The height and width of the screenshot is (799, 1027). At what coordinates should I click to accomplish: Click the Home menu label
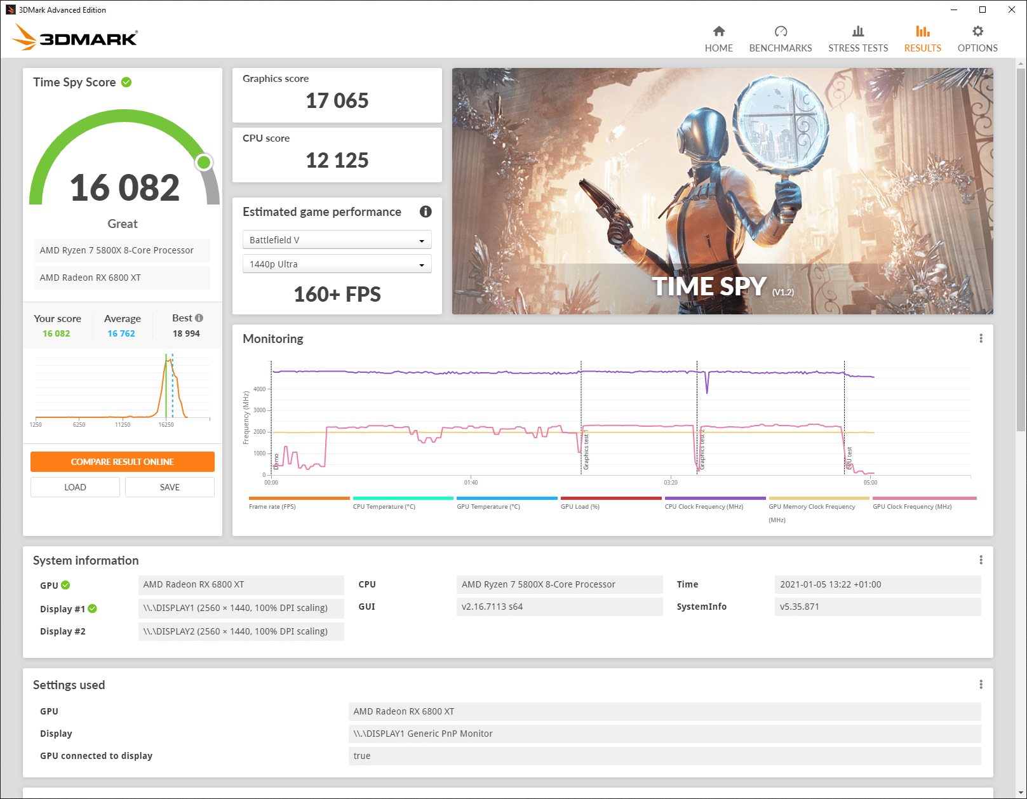(x=719, y=48)
